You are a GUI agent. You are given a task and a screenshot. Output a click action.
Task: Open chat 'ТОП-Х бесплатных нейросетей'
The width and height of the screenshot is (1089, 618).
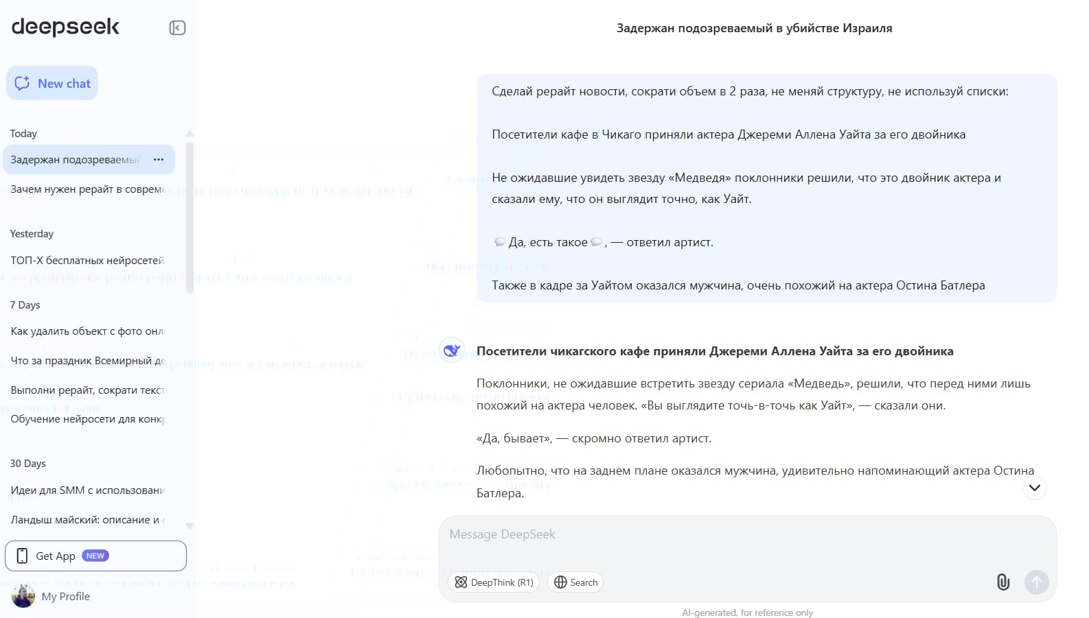point(88,261)
